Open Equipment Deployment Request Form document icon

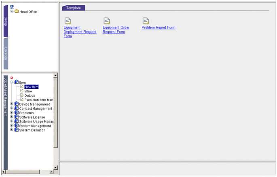68,21
